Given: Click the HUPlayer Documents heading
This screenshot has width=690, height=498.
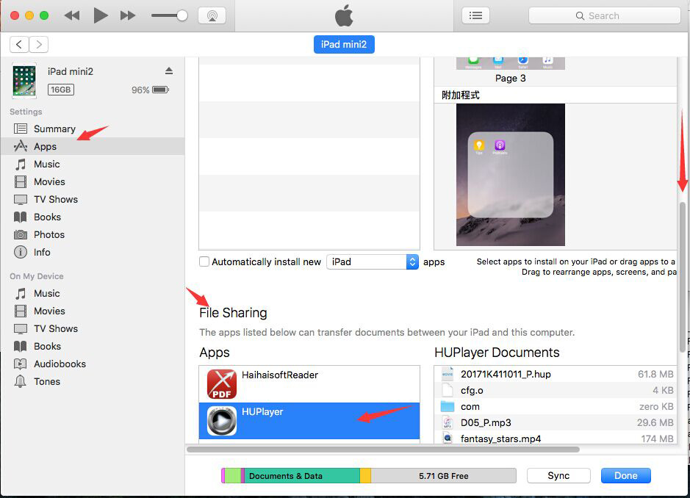Looking at the screenshot, I should pyautogui.click(x=497, y=353).
